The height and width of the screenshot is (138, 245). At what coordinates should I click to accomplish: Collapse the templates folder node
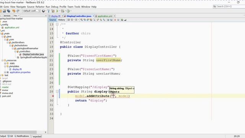pyautogui.click(x=5, y=66)
